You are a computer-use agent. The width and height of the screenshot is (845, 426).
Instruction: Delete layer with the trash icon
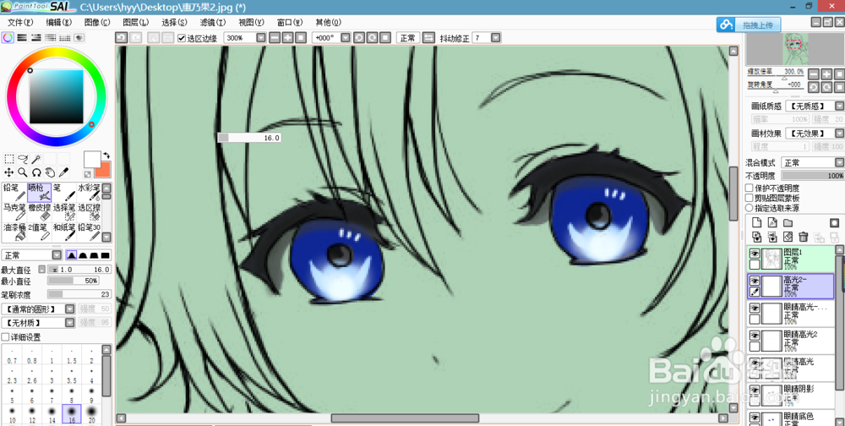point(803,237)
